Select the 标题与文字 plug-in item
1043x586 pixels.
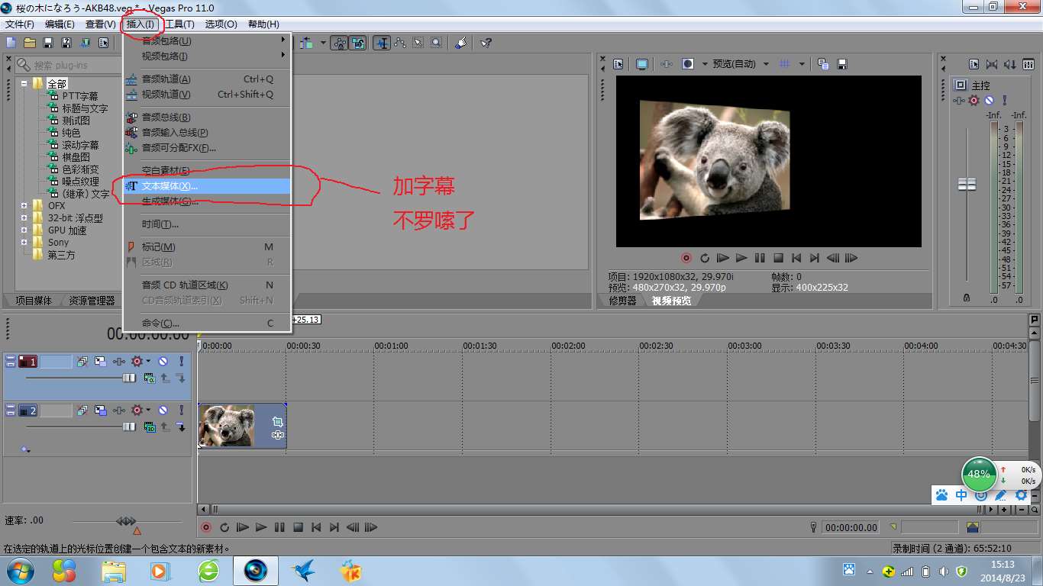[85, 108]
